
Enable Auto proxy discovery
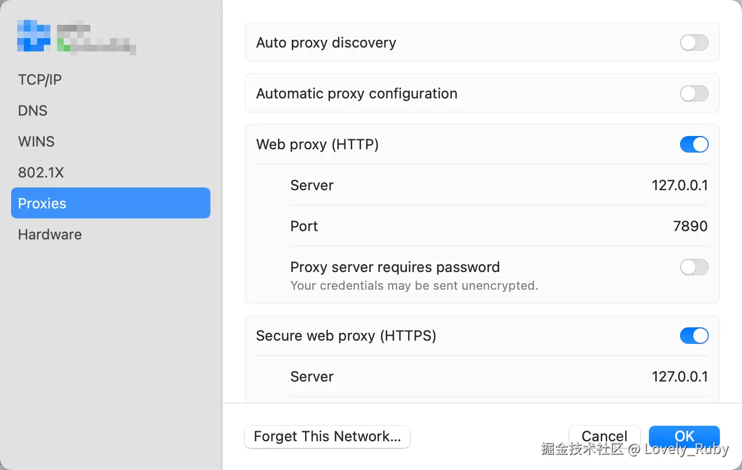point(694,43)
